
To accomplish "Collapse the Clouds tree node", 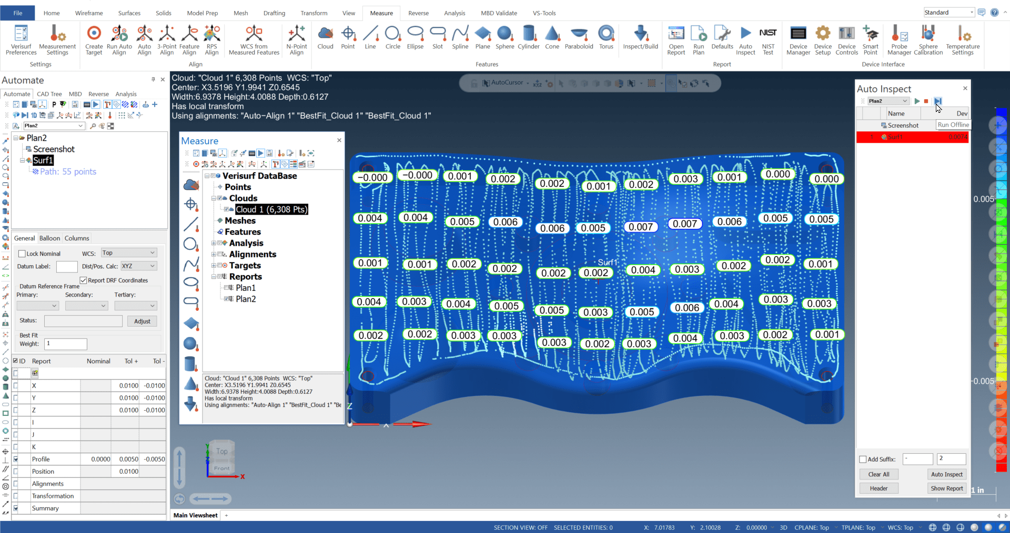I will (x=214, y=198).
